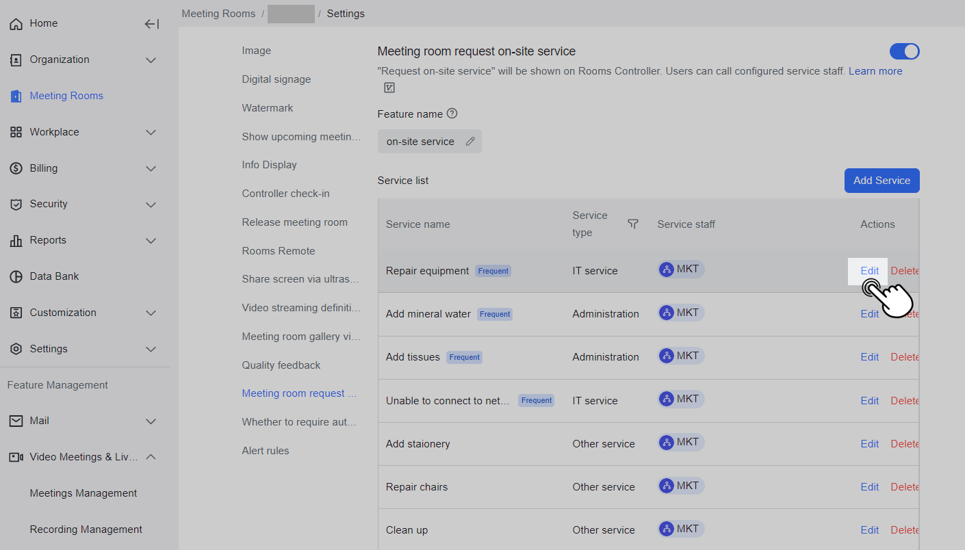
Task: Delete the Repair chairs service
Action: point(905,487)
